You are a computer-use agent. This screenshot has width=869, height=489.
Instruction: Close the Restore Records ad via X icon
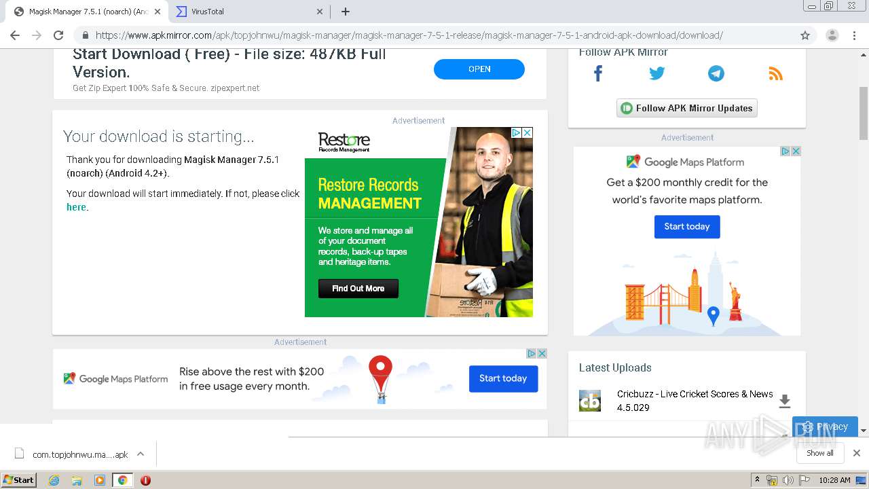click(527, 132)
